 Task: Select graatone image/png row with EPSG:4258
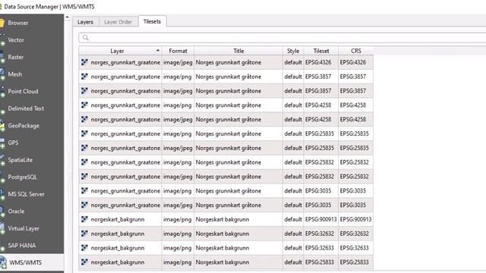pos(226,105)
